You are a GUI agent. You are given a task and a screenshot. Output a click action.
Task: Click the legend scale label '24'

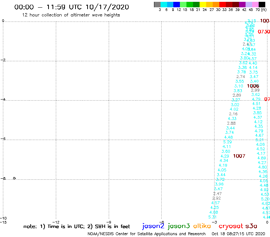tap(205, 10)
